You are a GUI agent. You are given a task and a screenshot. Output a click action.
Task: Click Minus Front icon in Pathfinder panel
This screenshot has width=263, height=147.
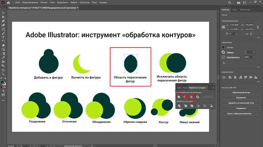click(x=185, y=97)
